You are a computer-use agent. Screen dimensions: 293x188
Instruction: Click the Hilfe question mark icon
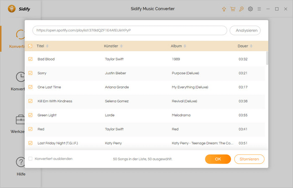(21, 162)
